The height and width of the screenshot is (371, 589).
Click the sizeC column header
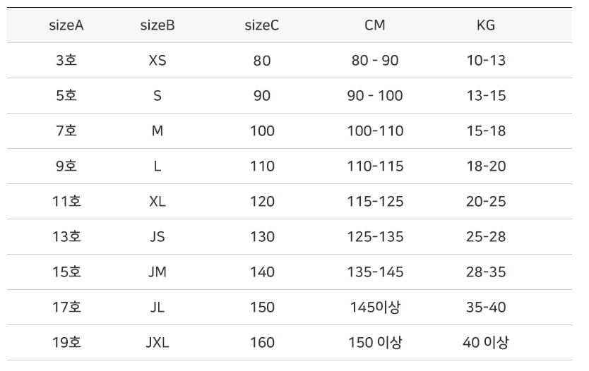(262, 25)
